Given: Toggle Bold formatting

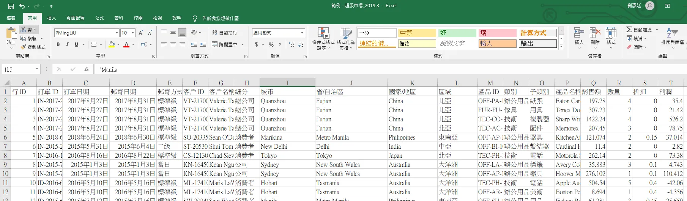Looking at the screenshot, I should click(58, 44).
